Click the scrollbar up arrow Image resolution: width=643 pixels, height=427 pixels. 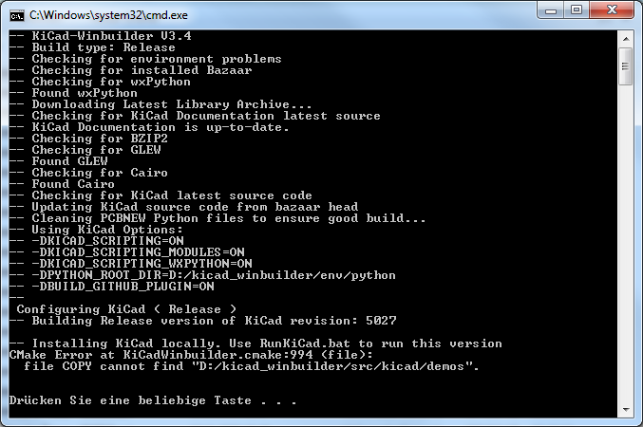(626, 39)
